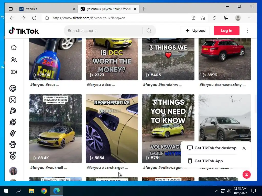The image size is (262, 196).
Task: Click the browser address bar URL
Action: (x=89, y=18)
